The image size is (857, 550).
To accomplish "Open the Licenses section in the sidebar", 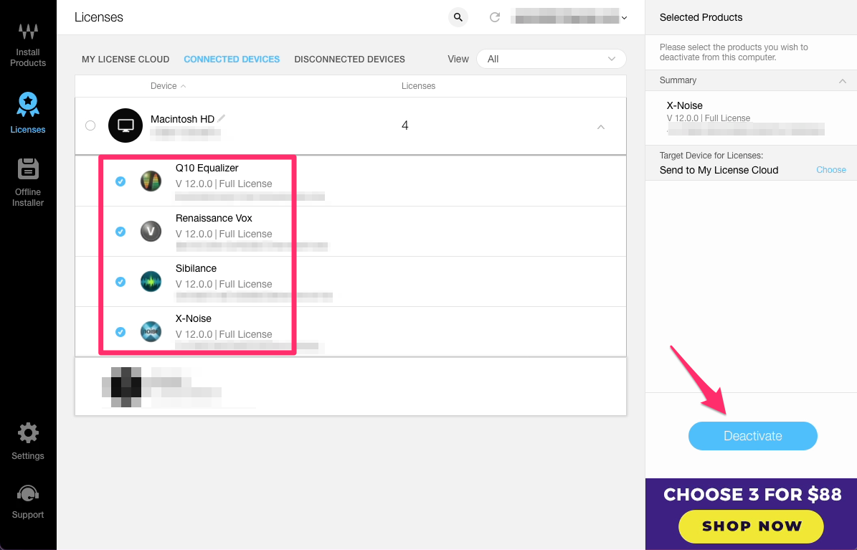I will (x=28, y=113).
